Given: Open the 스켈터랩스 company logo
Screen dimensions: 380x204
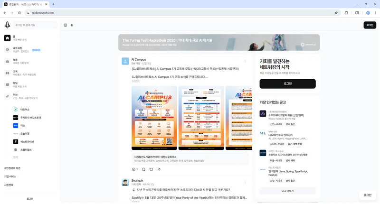Looking at the screenshot, I should tap(16, 150).
